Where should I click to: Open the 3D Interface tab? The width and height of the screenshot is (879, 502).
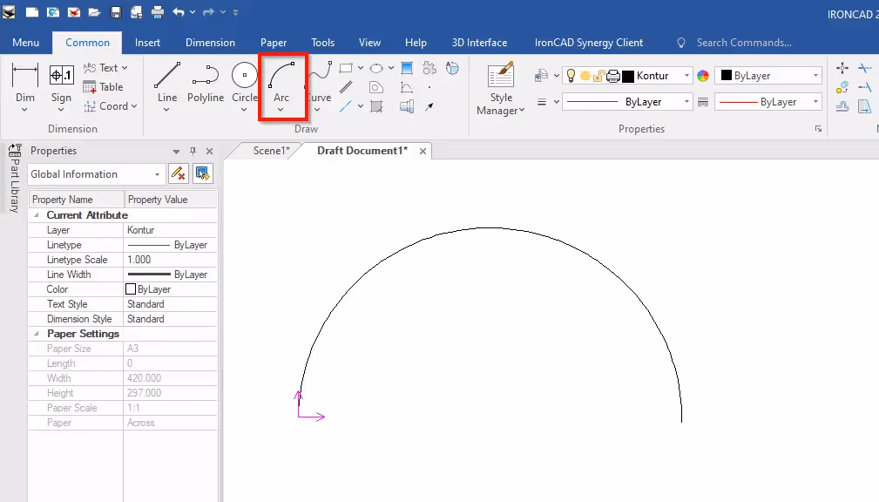pos(479,43)
